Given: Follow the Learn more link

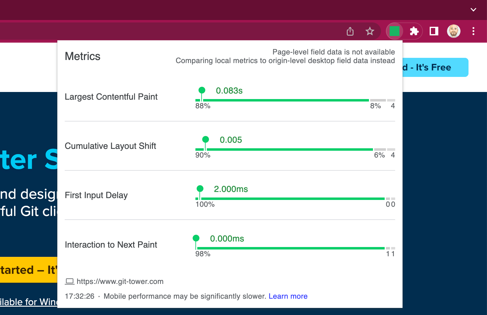Looking at the screenshot, I should 288,296.
